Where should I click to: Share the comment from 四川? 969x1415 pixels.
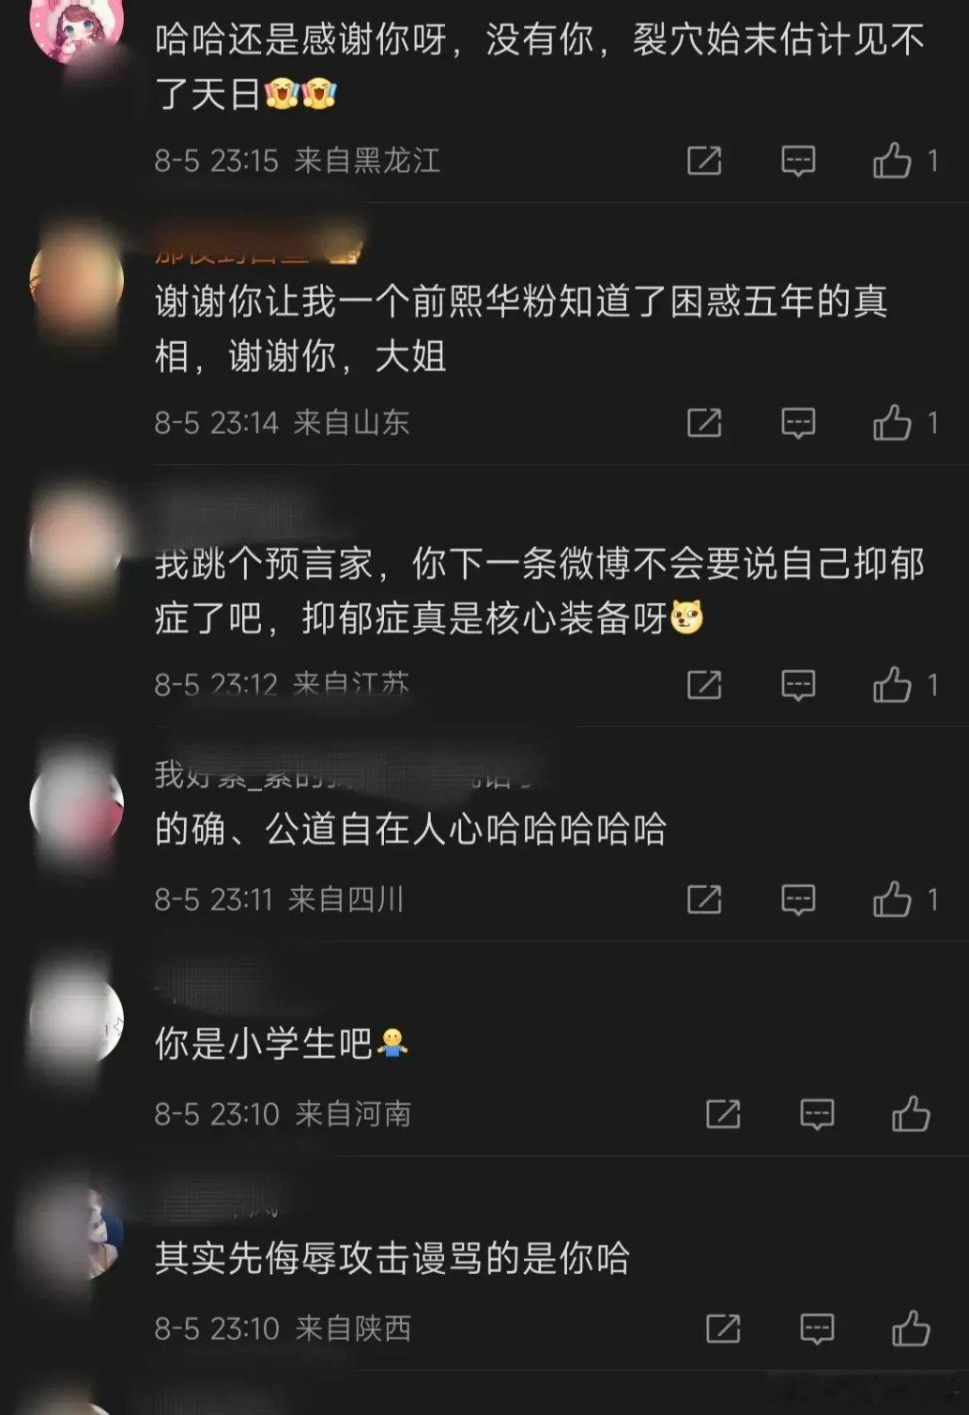point(704,899)
